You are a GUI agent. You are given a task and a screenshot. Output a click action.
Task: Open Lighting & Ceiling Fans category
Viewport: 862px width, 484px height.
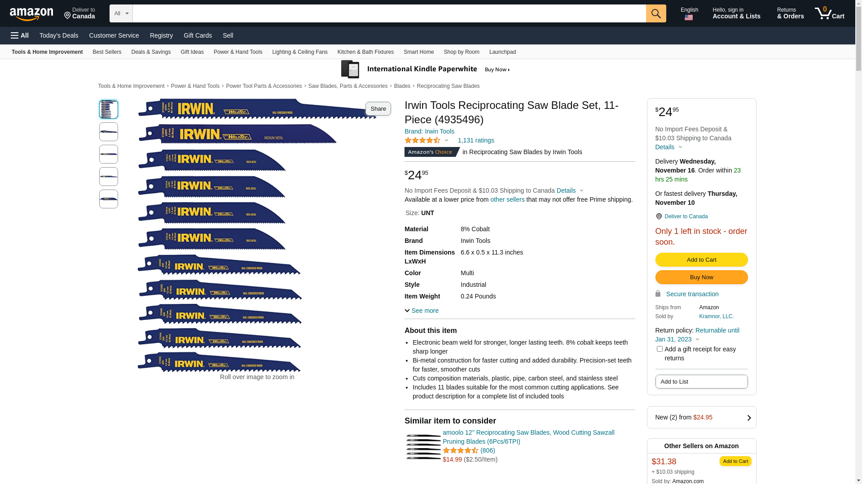[300, 52]
